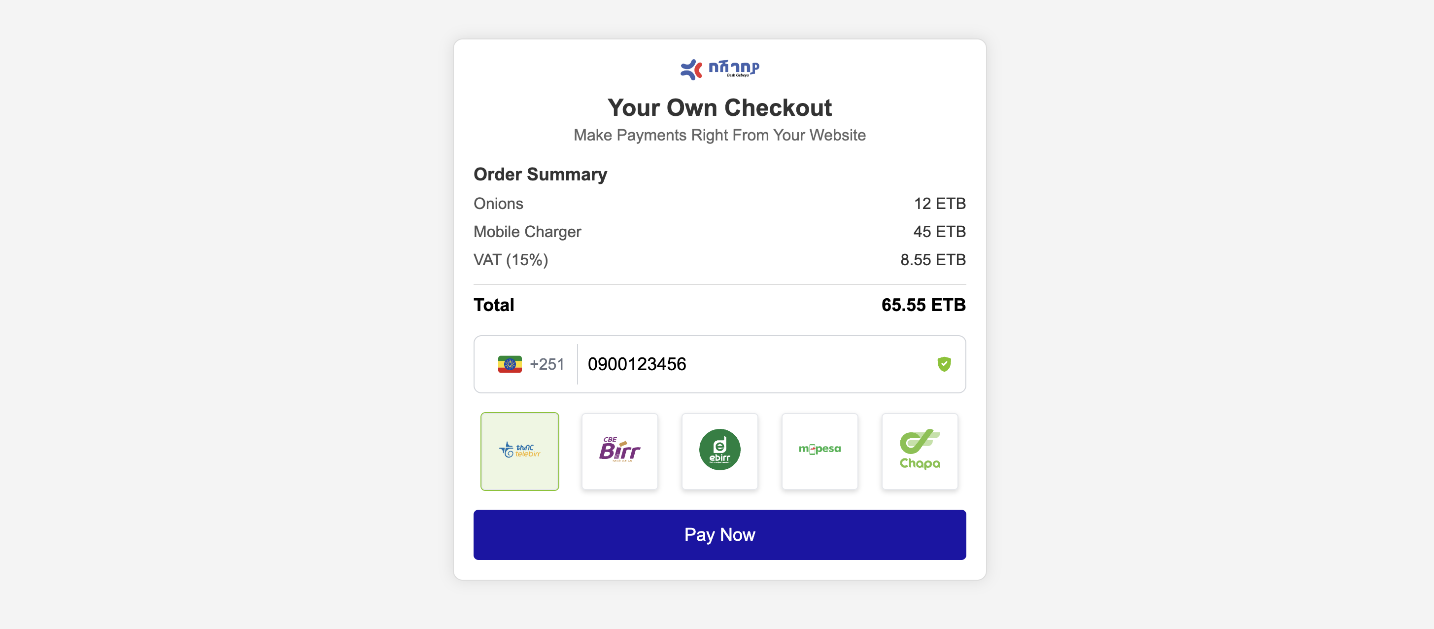Click the Besh Gebeya logo

(719, 69)
